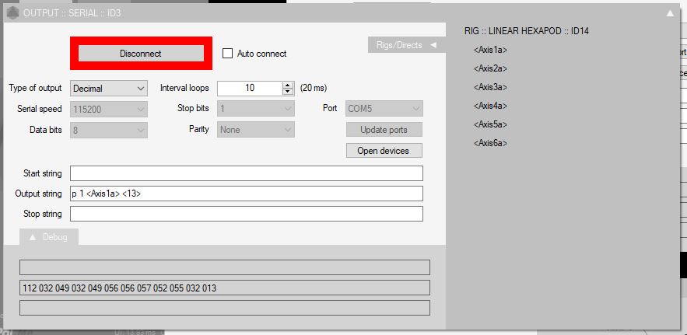Viewport: 687px width, 335px height.
Task: Click the hexagon icon in the title bar
Action: 12,13
